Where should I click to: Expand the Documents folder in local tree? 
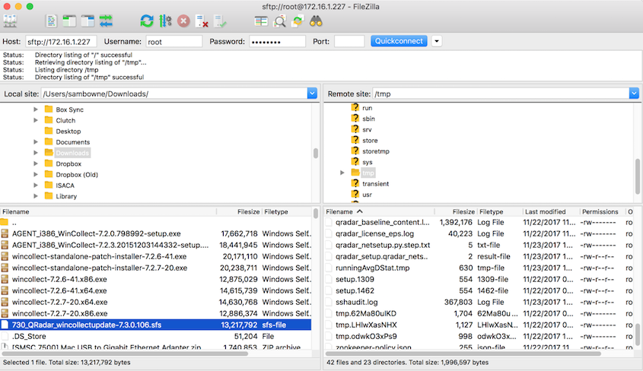click(36, 141)
